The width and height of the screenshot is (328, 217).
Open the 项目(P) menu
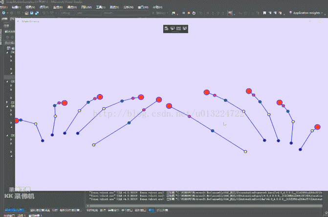[x=44, y=7]
